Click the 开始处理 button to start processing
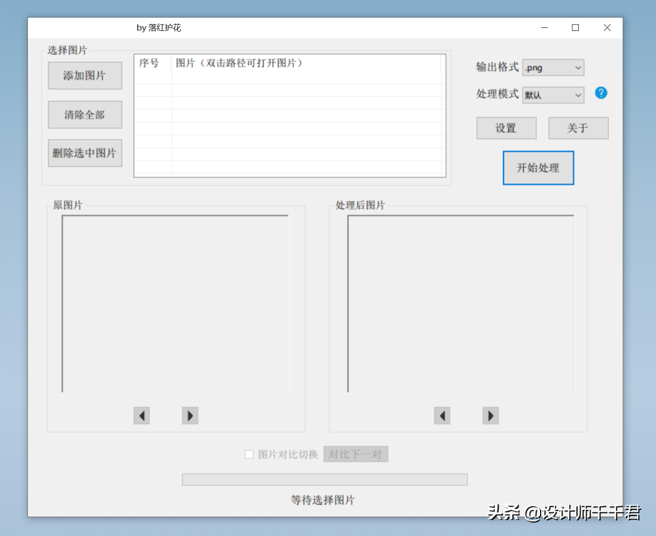 (x=538, y=168)
